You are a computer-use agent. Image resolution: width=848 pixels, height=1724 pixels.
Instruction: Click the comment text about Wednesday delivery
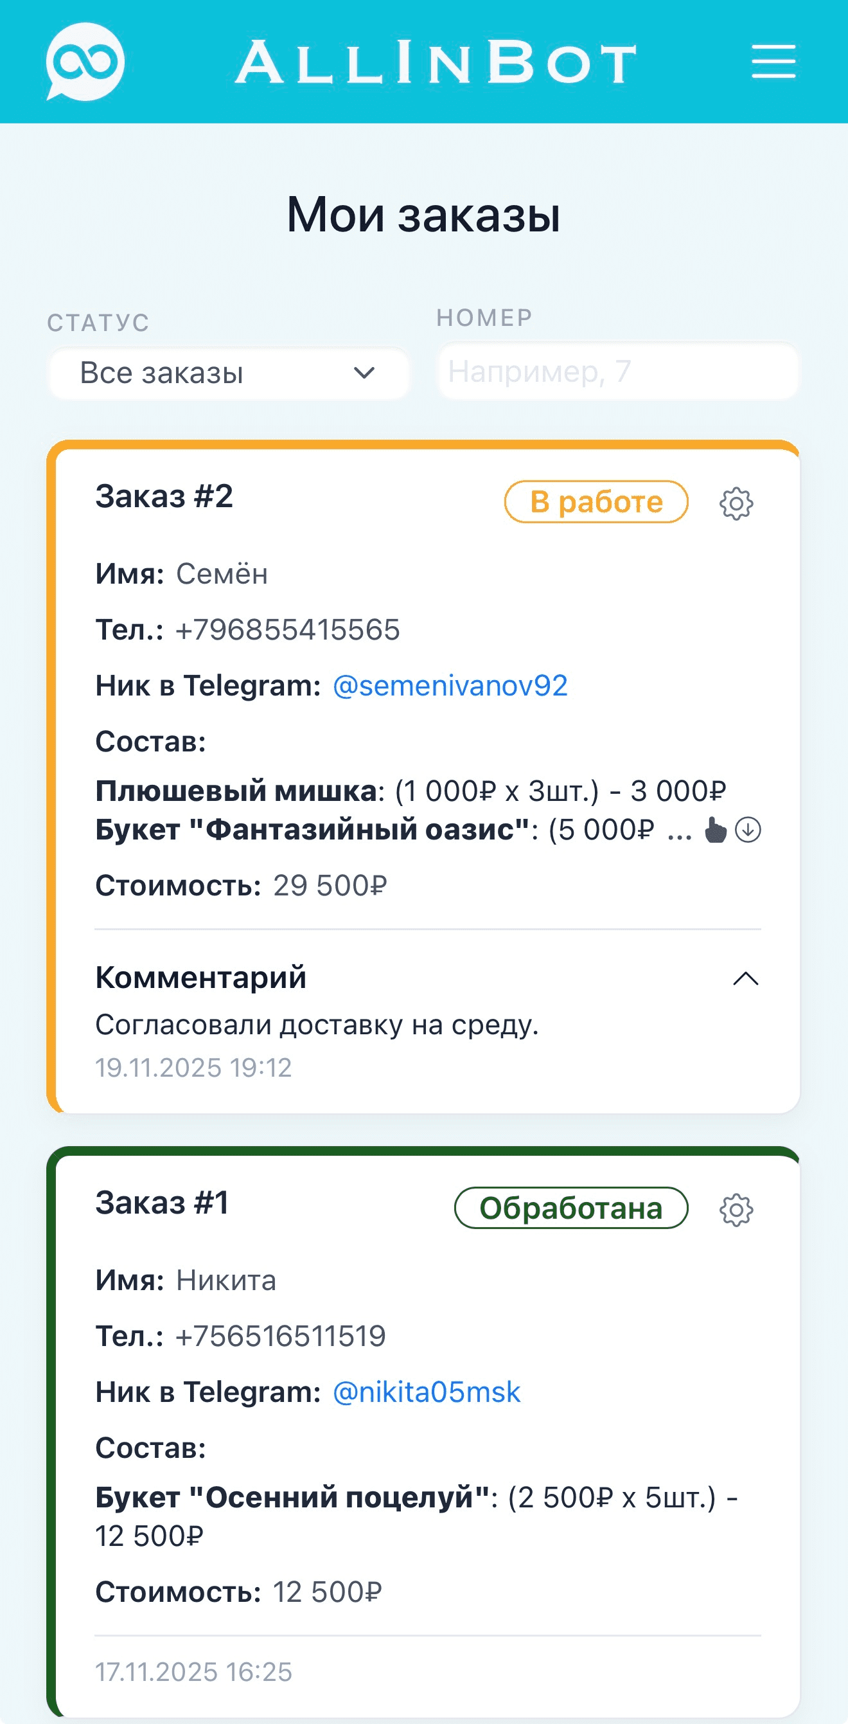tap(317, 1025)
